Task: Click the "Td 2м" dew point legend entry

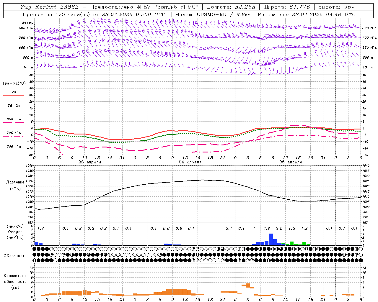Action: coord(14,106)
